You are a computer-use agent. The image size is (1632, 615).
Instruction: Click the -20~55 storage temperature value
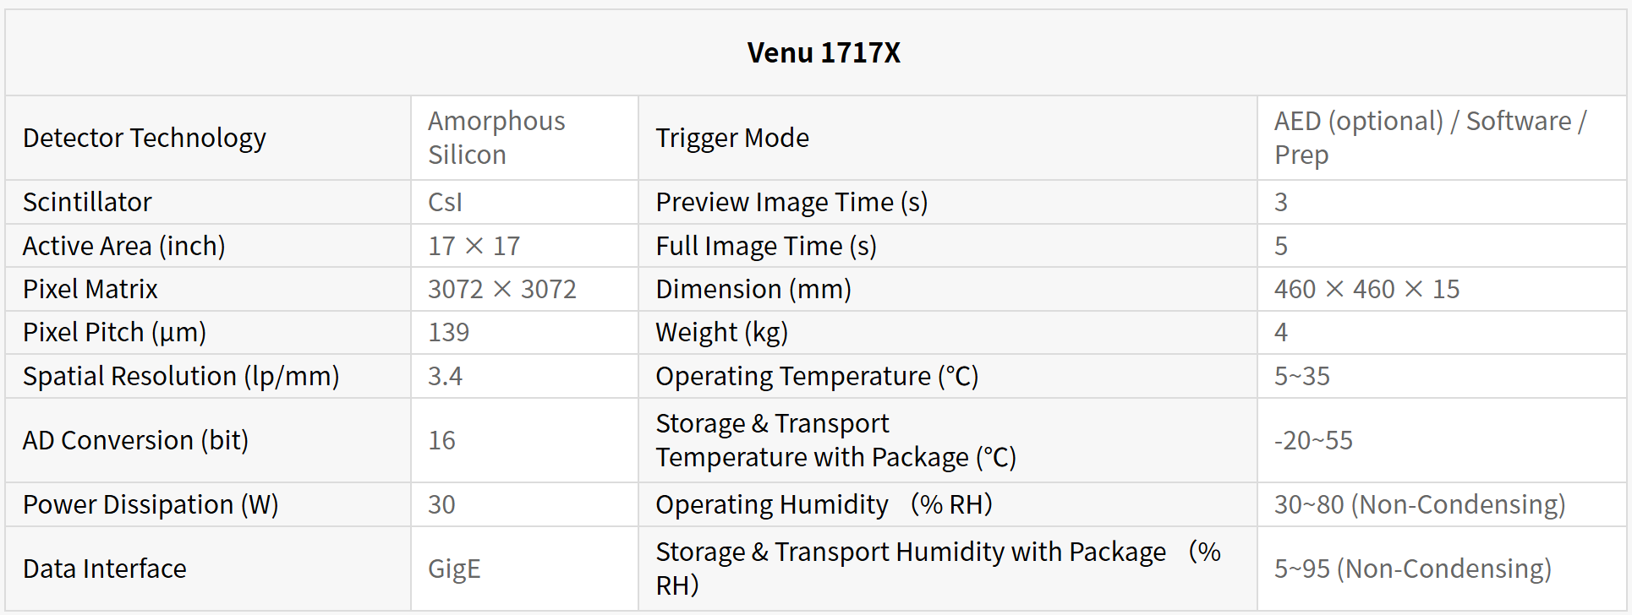coord(1313,440)
